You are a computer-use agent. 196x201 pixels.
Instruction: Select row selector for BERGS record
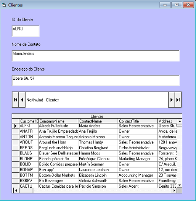[15, 148]
